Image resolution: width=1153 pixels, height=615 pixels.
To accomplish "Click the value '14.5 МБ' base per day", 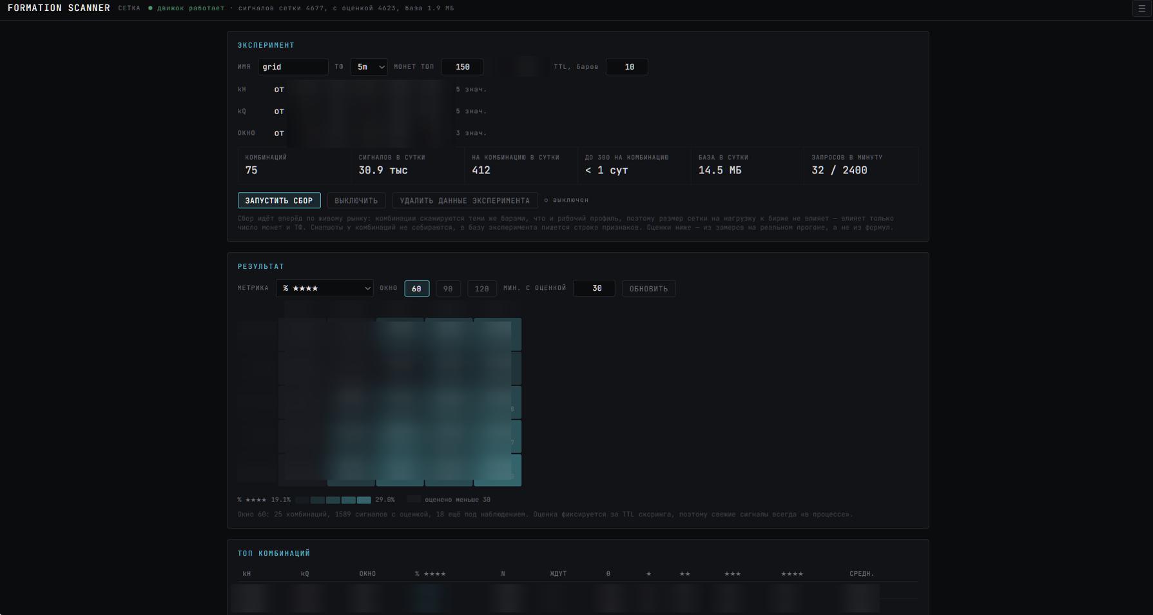I will (720, 170).
